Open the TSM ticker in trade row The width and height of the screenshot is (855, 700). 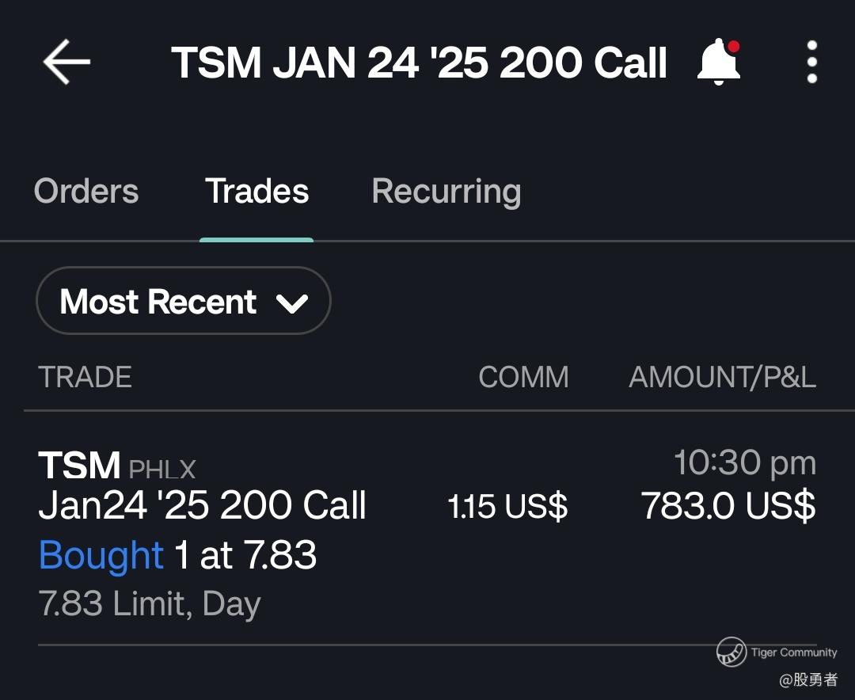(x=79, y=466)
